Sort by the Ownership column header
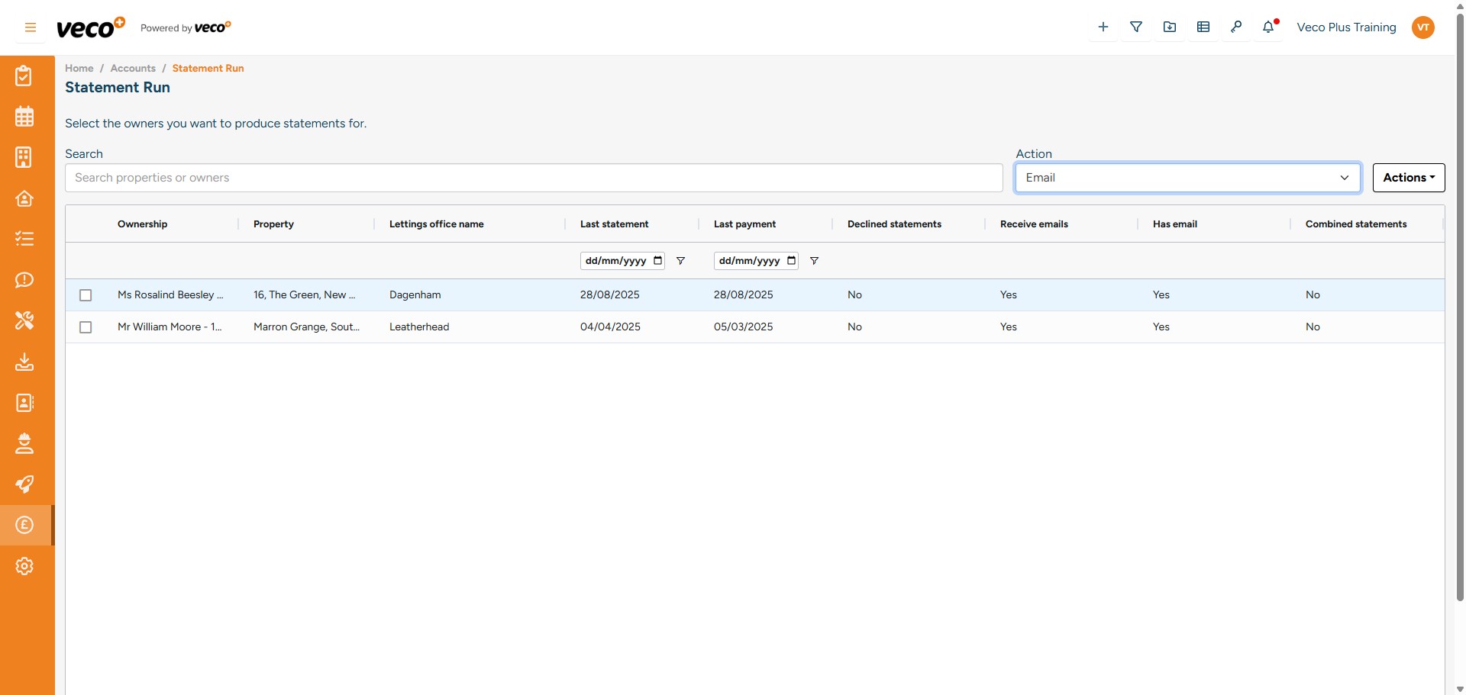 tap(142, 224)
